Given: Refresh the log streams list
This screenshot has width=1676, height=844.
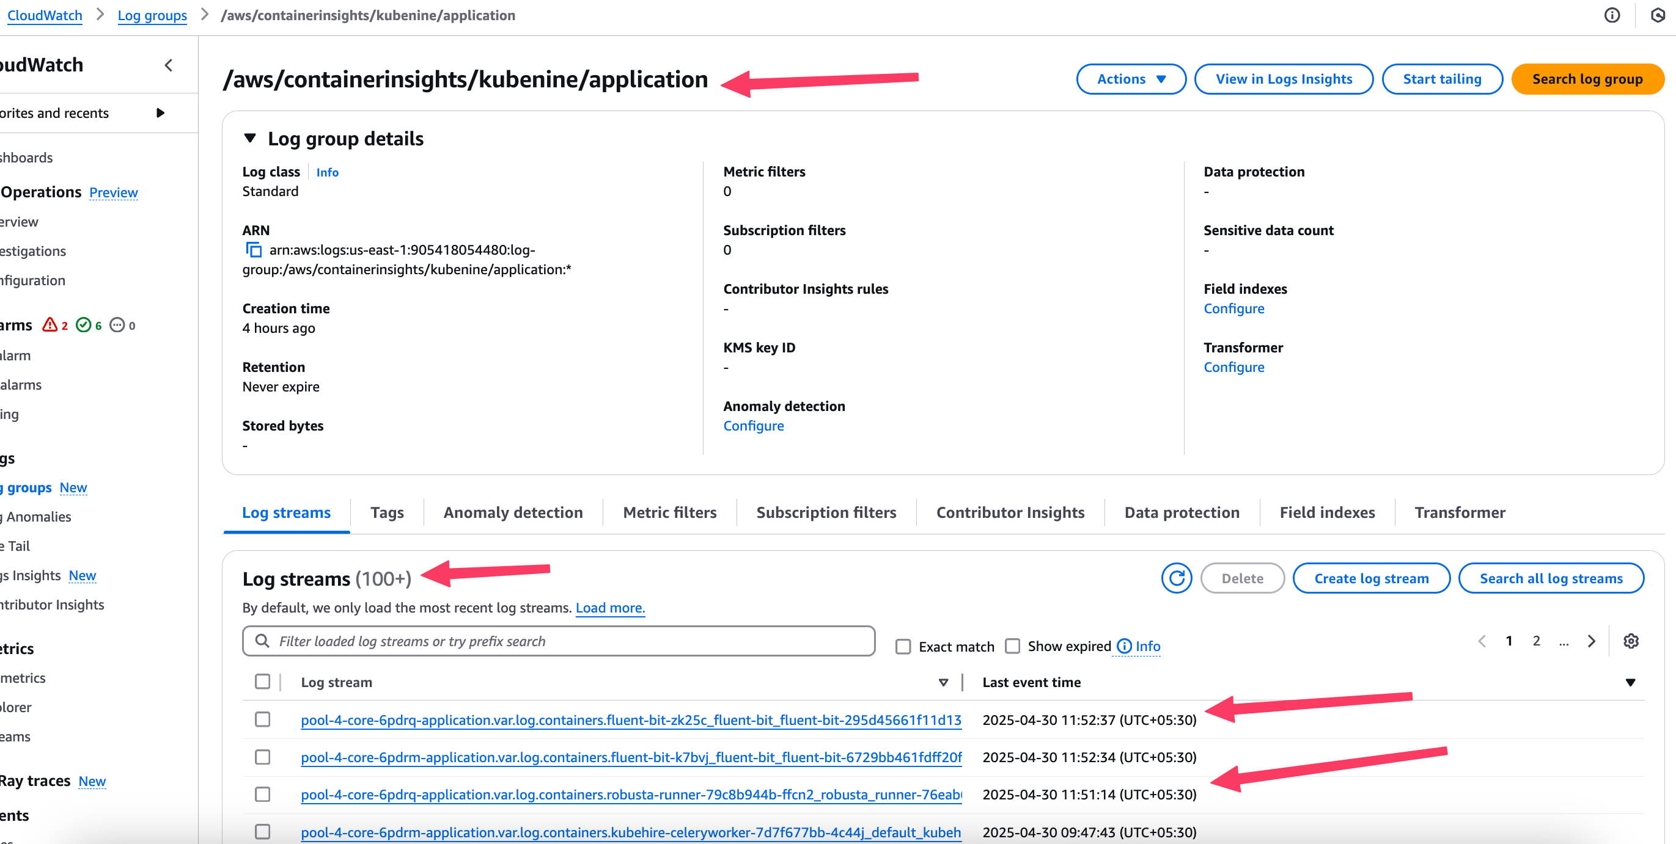Looking at the screenshot, I should pyautogui.click(x=1177, y=578).
